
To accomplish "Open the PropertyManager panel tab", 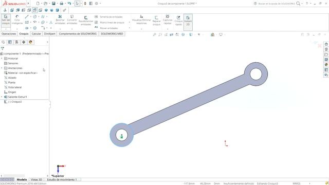I will (10, 42).
